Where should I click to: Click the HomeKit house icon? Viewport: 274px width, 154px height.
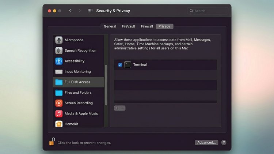pos(59,124)
